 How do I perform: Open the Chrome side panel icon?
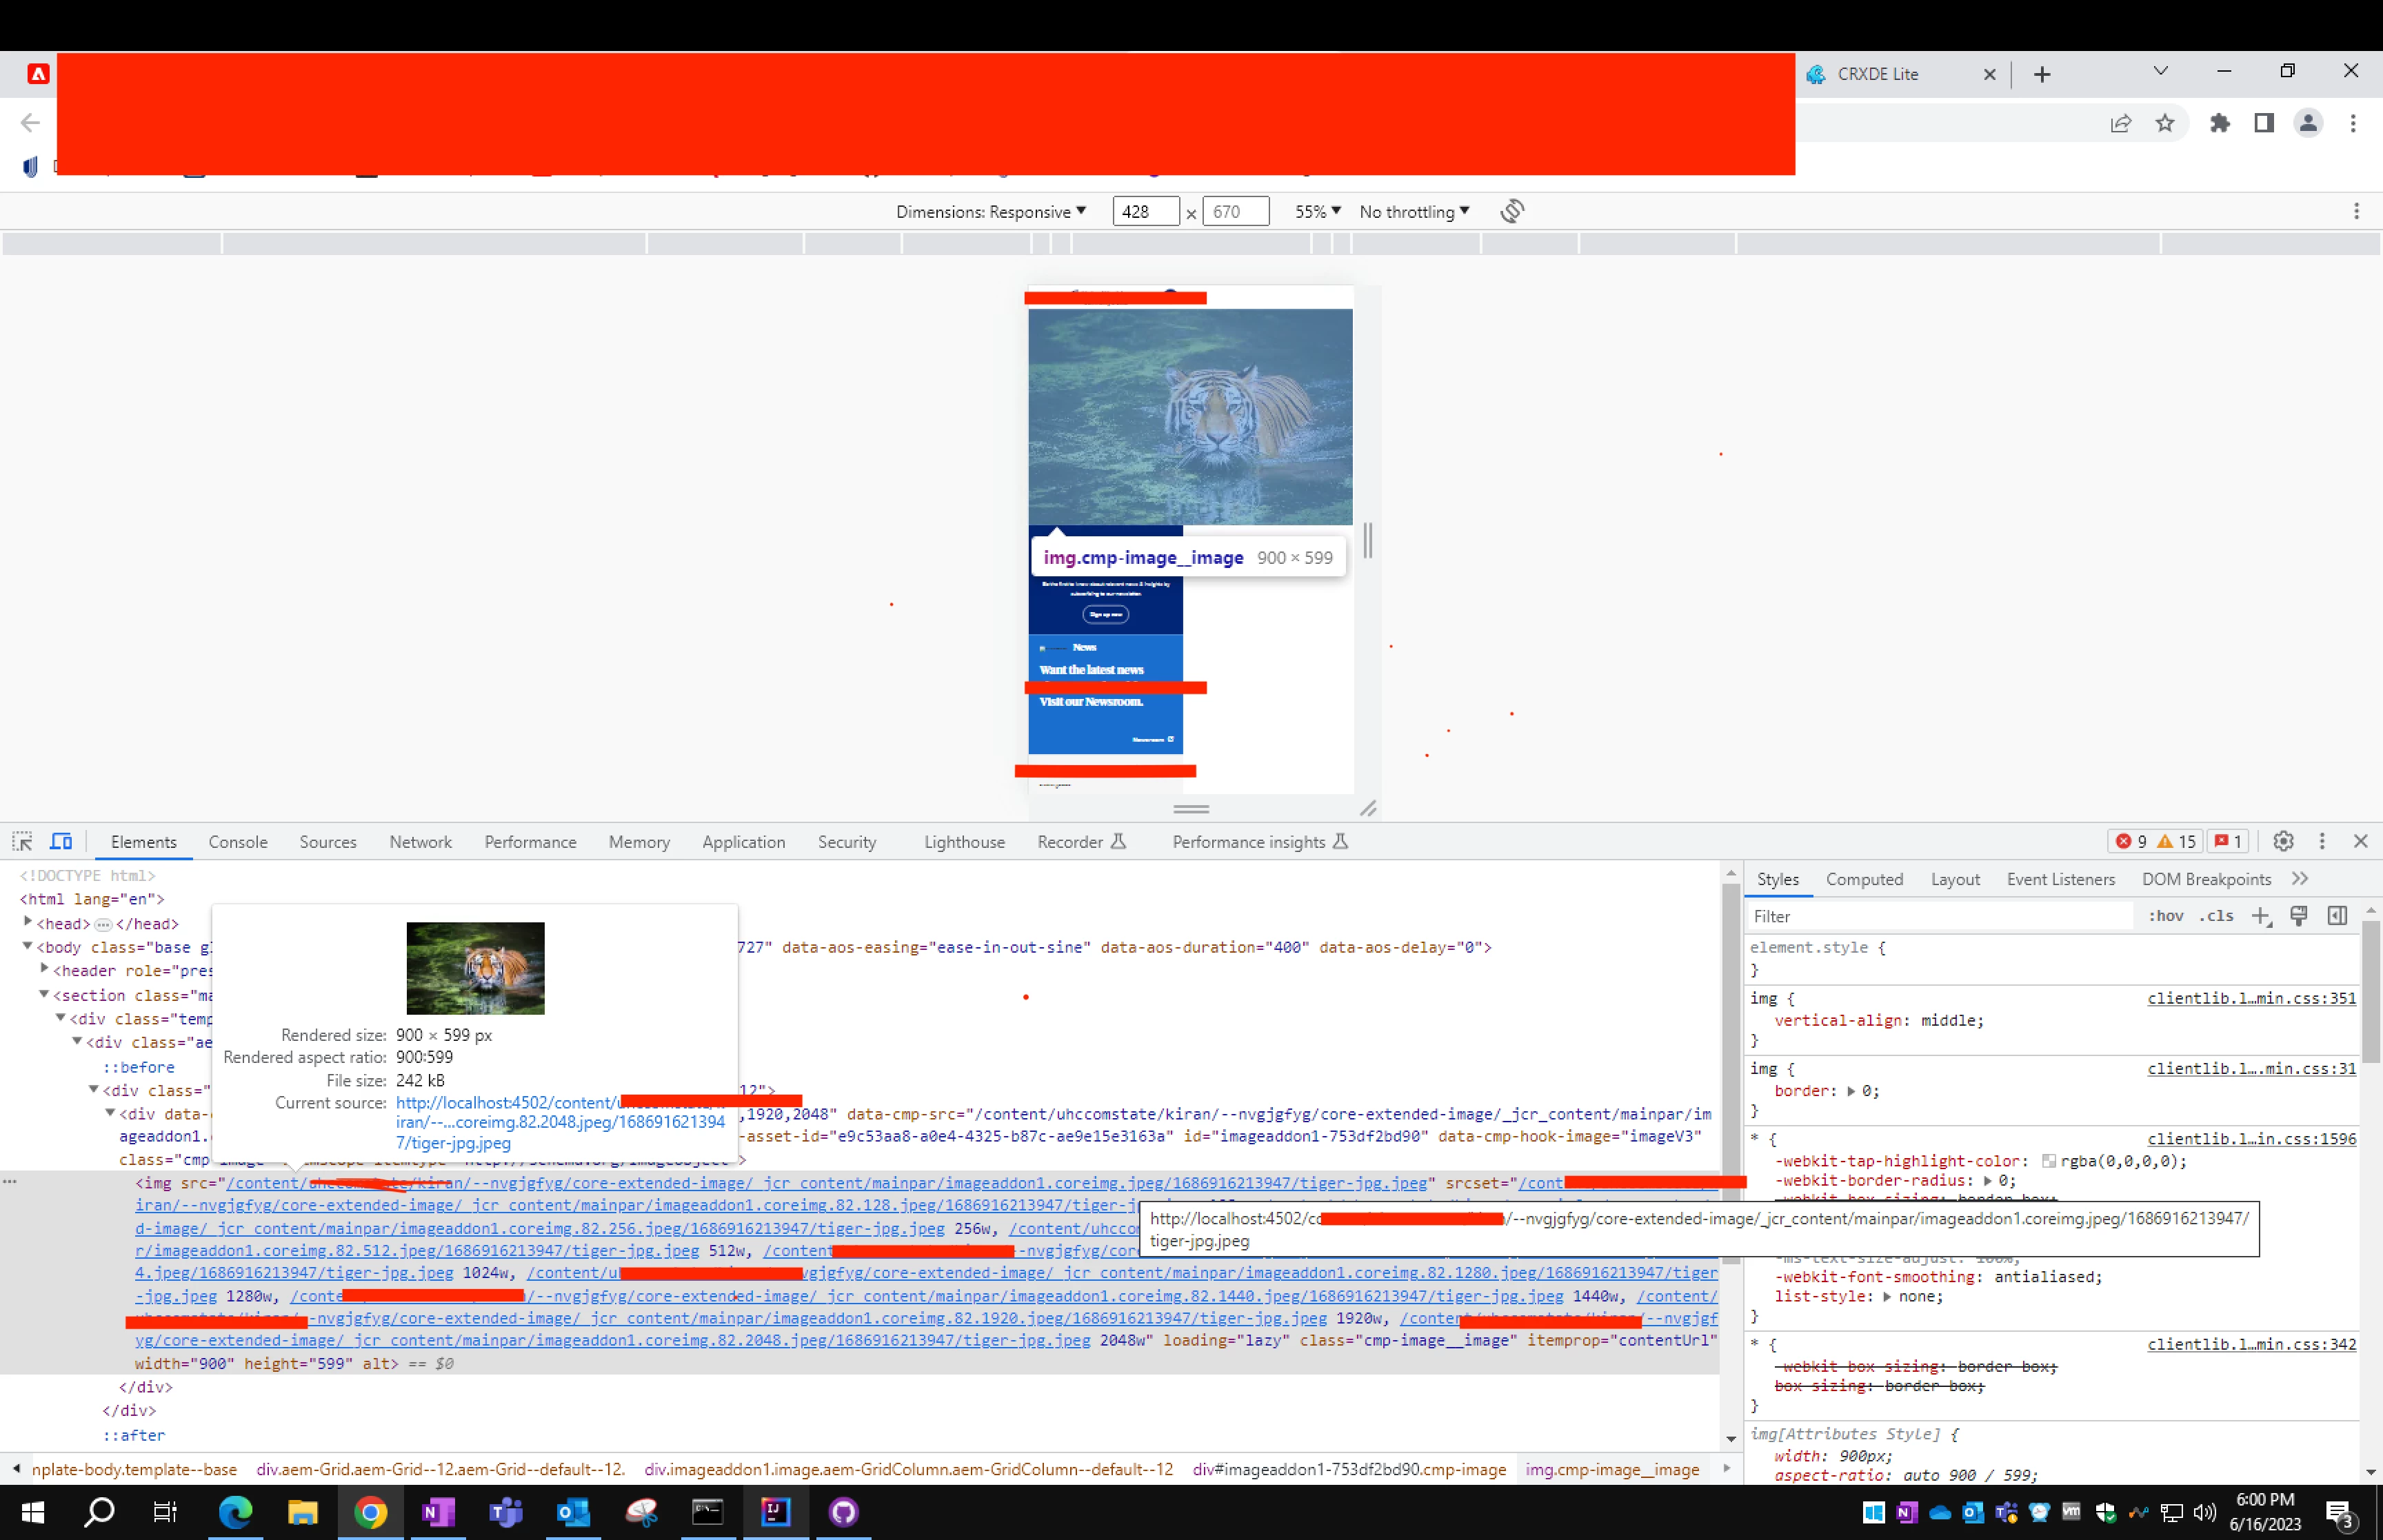click(2264, 123)
